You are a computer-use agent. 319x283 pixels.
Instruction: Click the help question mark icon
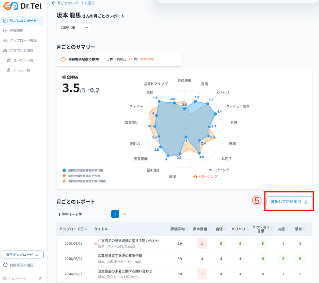click(5, 279)
